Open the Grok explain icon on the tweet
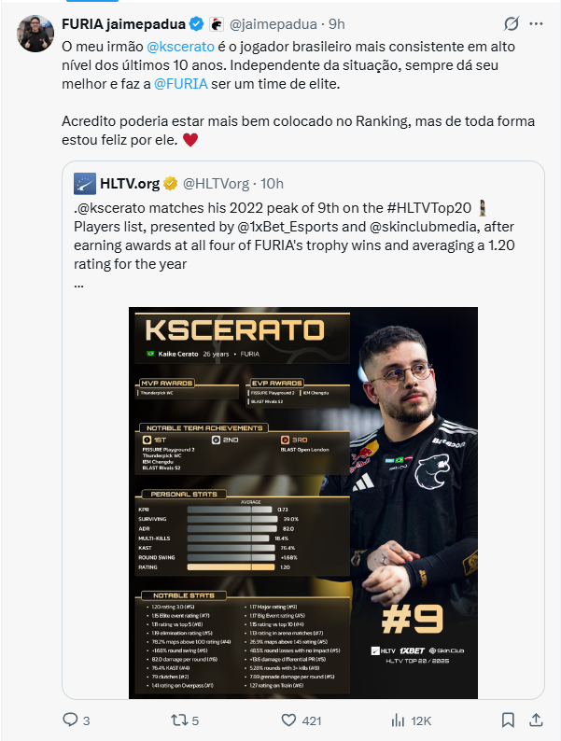Screen dimensions: 561x741 point(512,23)
